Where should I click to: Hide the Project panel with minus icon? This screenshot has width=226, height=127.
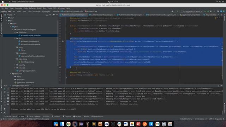57,15
